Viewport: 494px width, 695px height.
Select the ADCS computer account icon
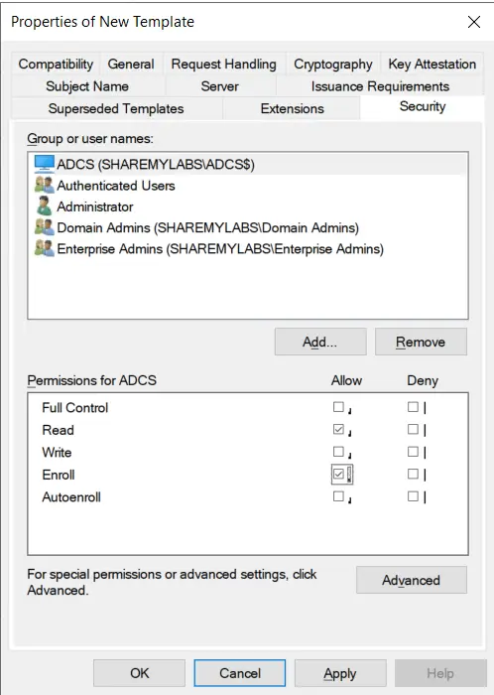[45, 164]
